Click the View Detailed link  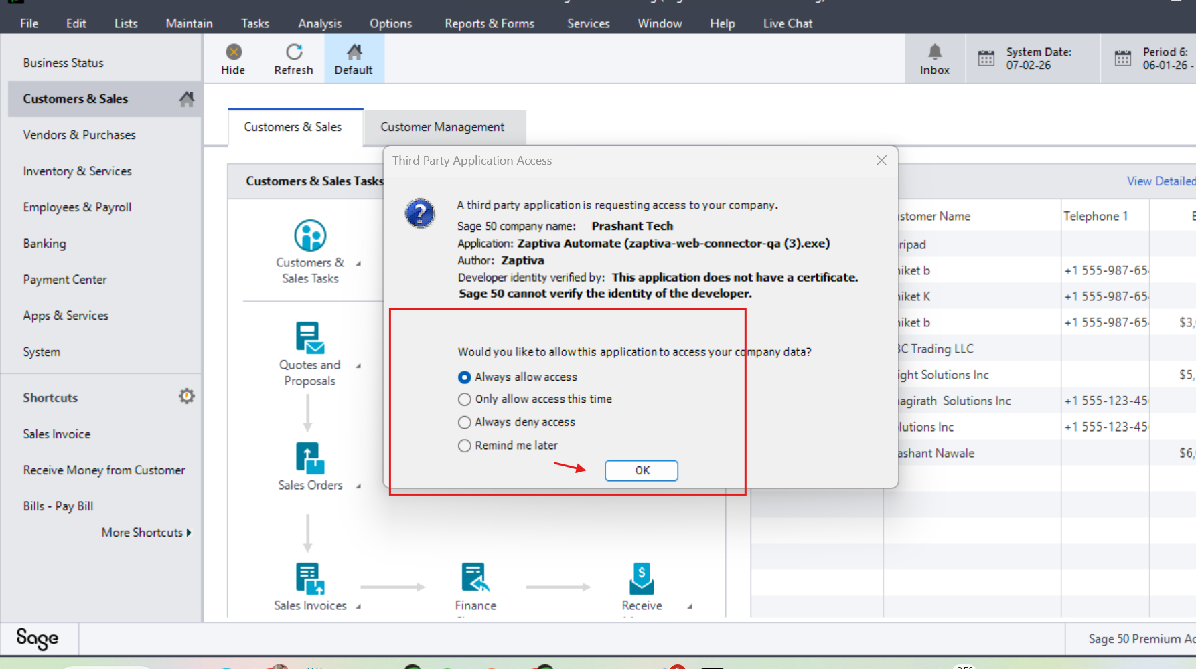click(x=1161, y=181)
